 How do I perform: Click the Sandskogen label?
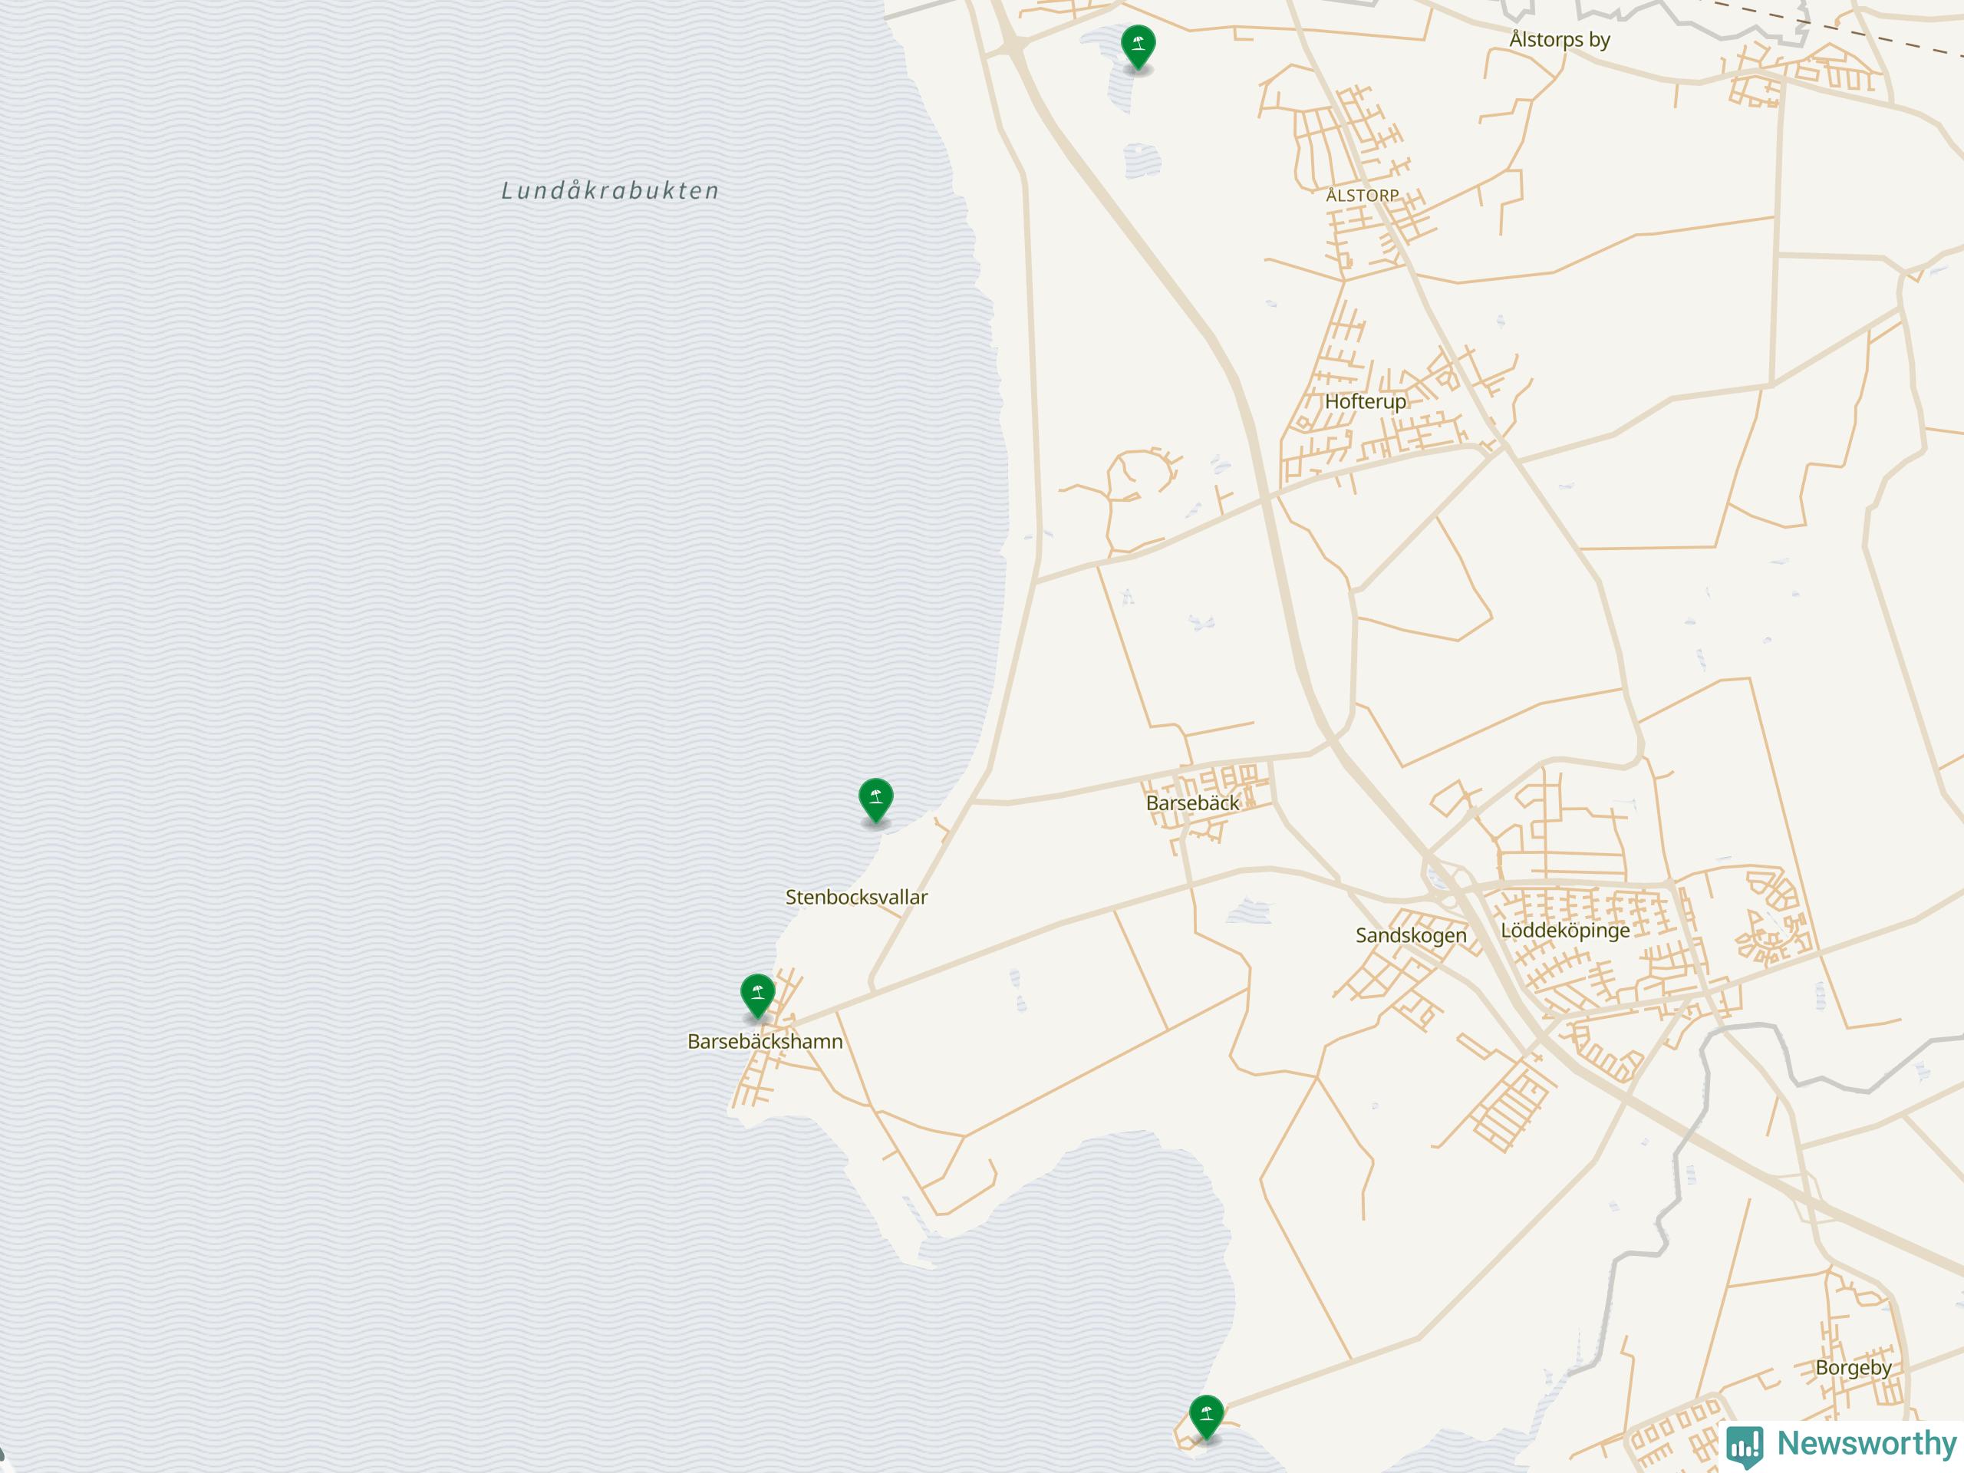click(x=1411, y=935)
